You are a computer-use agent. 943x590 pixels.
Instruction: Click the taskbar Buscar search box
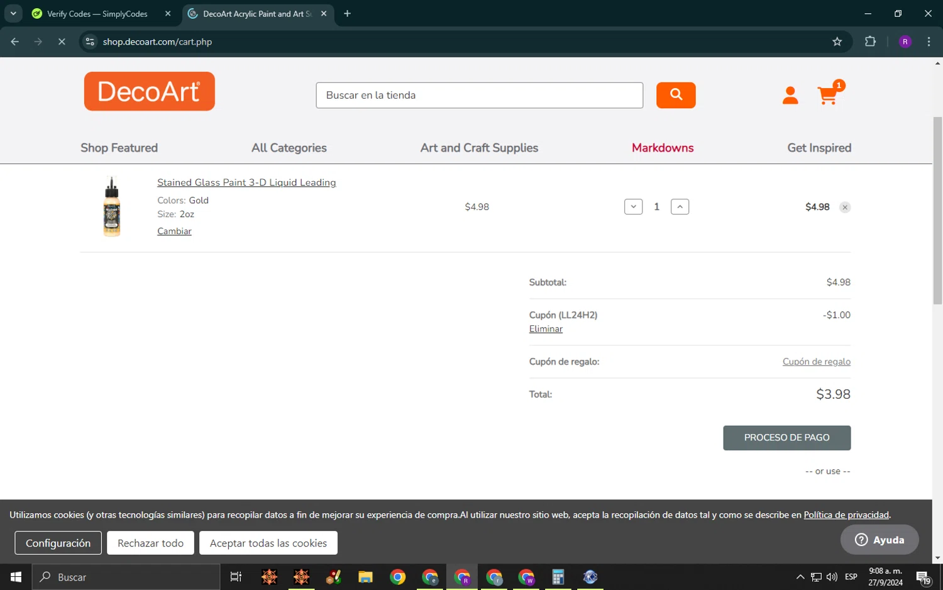click(126, 577)
